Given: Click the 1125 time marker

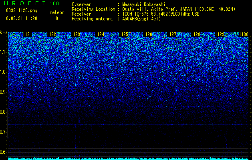Looking at the screenshot, I should click(x=123, y=34).
